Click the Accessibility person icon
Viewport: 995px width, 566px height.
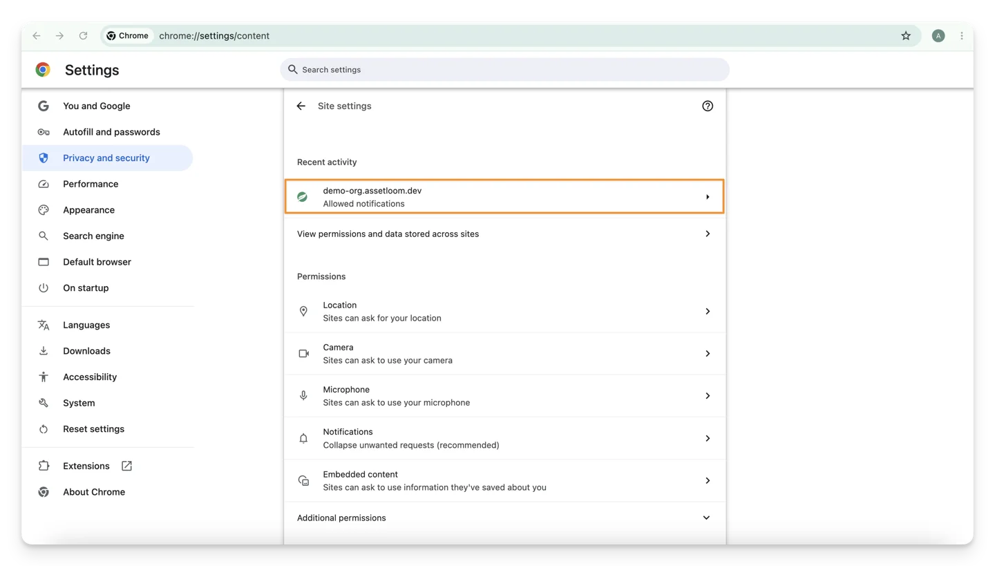click(44, 377)
